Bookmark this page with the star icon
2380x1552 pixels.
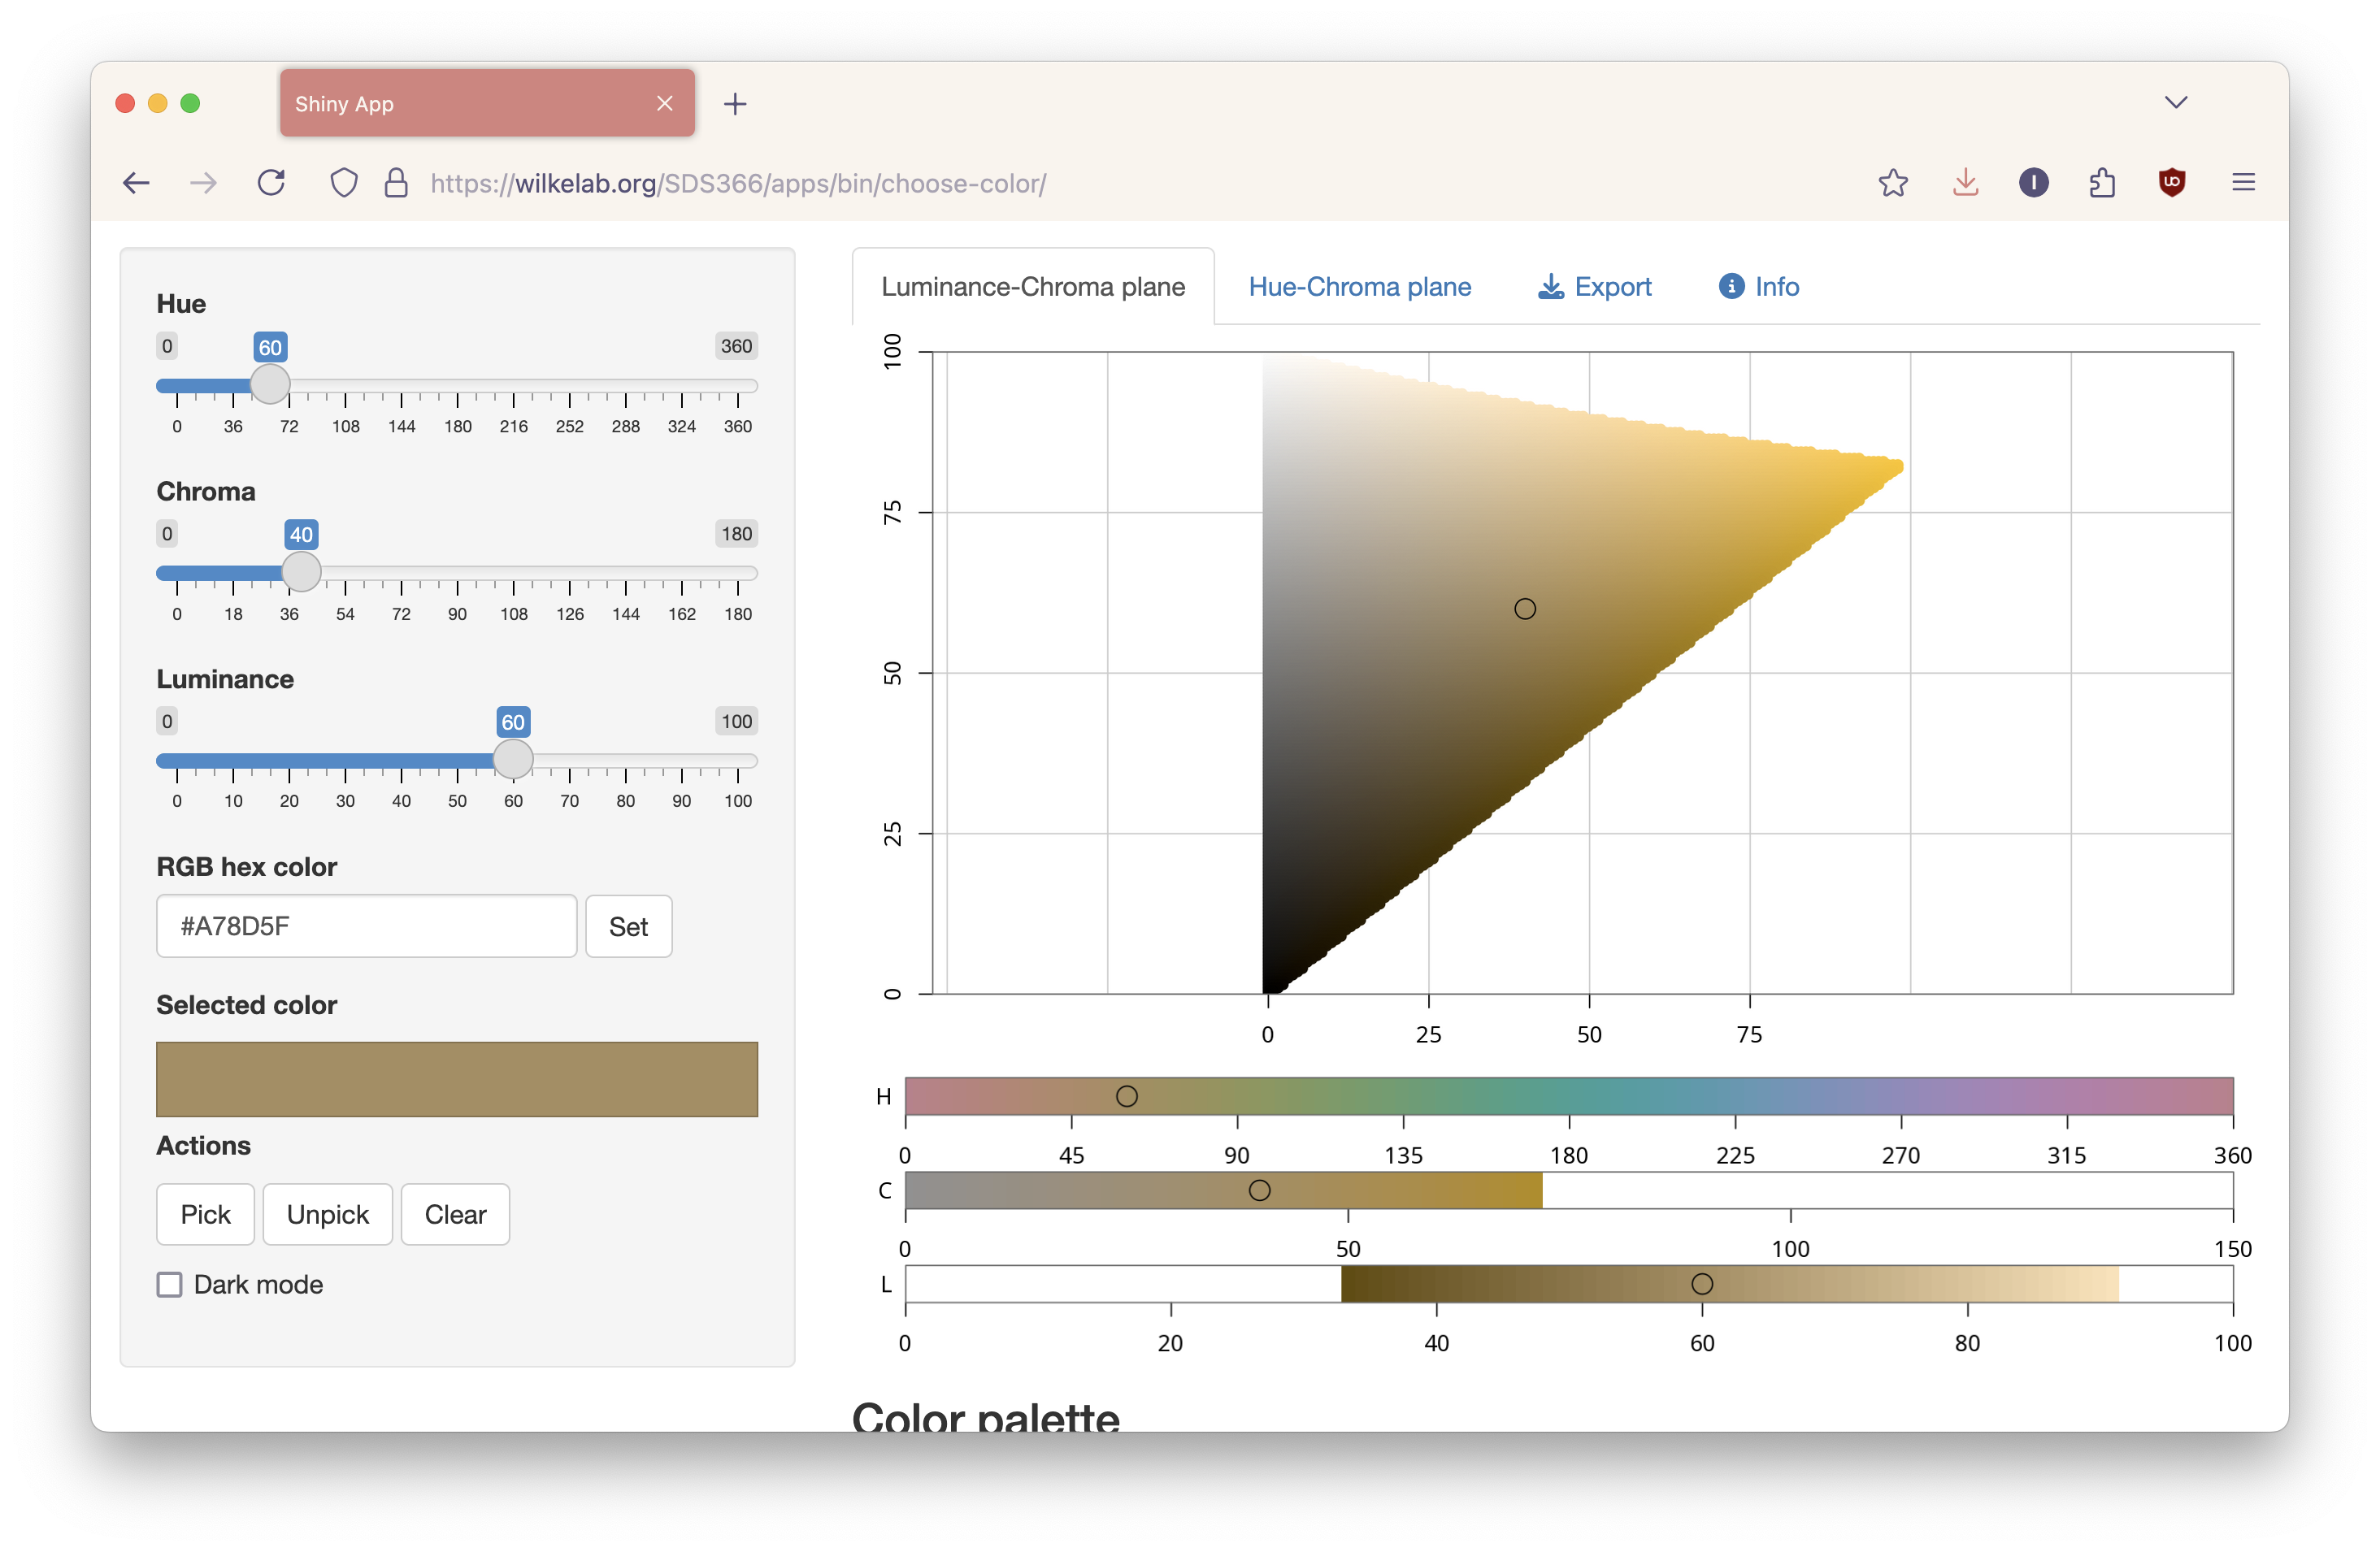pos(1892,183)
